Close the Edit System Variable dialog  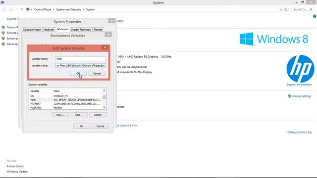point(105,47)
